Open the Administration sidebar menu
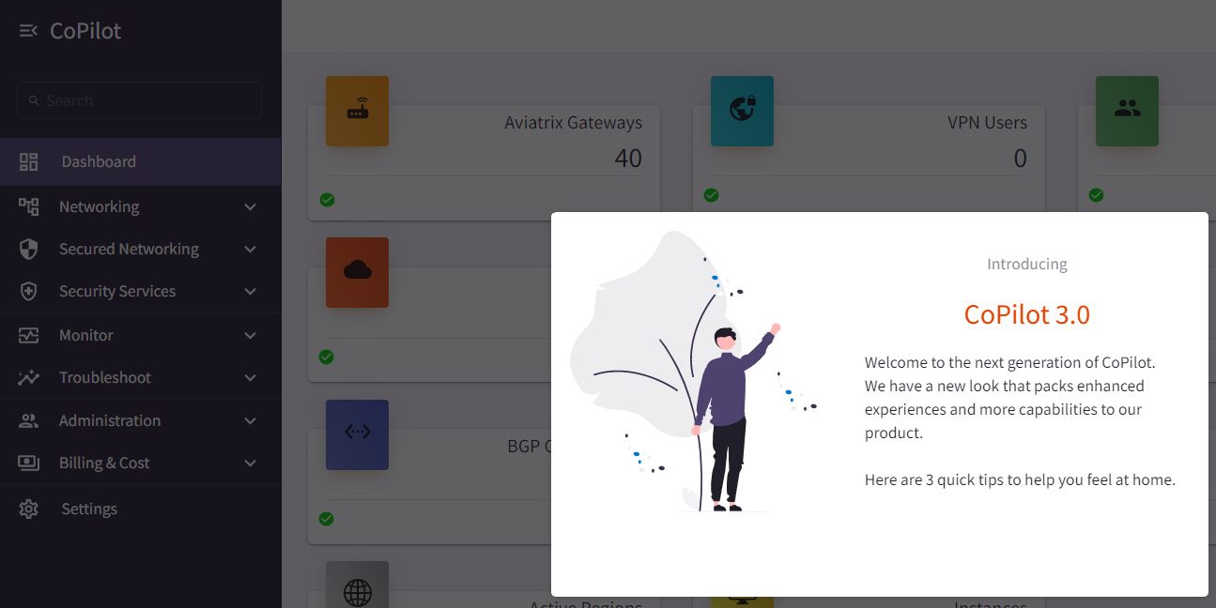Viewport: 1216px width, 608px height. tap(110, 421)
